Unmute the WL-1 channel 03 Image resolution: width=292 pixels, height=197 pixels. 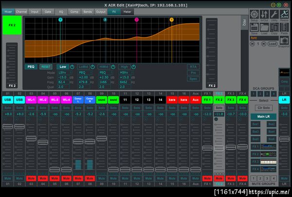pyautogui.click(x=31, y=178)
